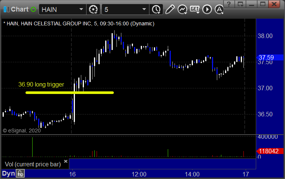Screen dimensions: 285x179
Task: Toggle the lock icon next to Dyn
Action: tap(20, 173)
